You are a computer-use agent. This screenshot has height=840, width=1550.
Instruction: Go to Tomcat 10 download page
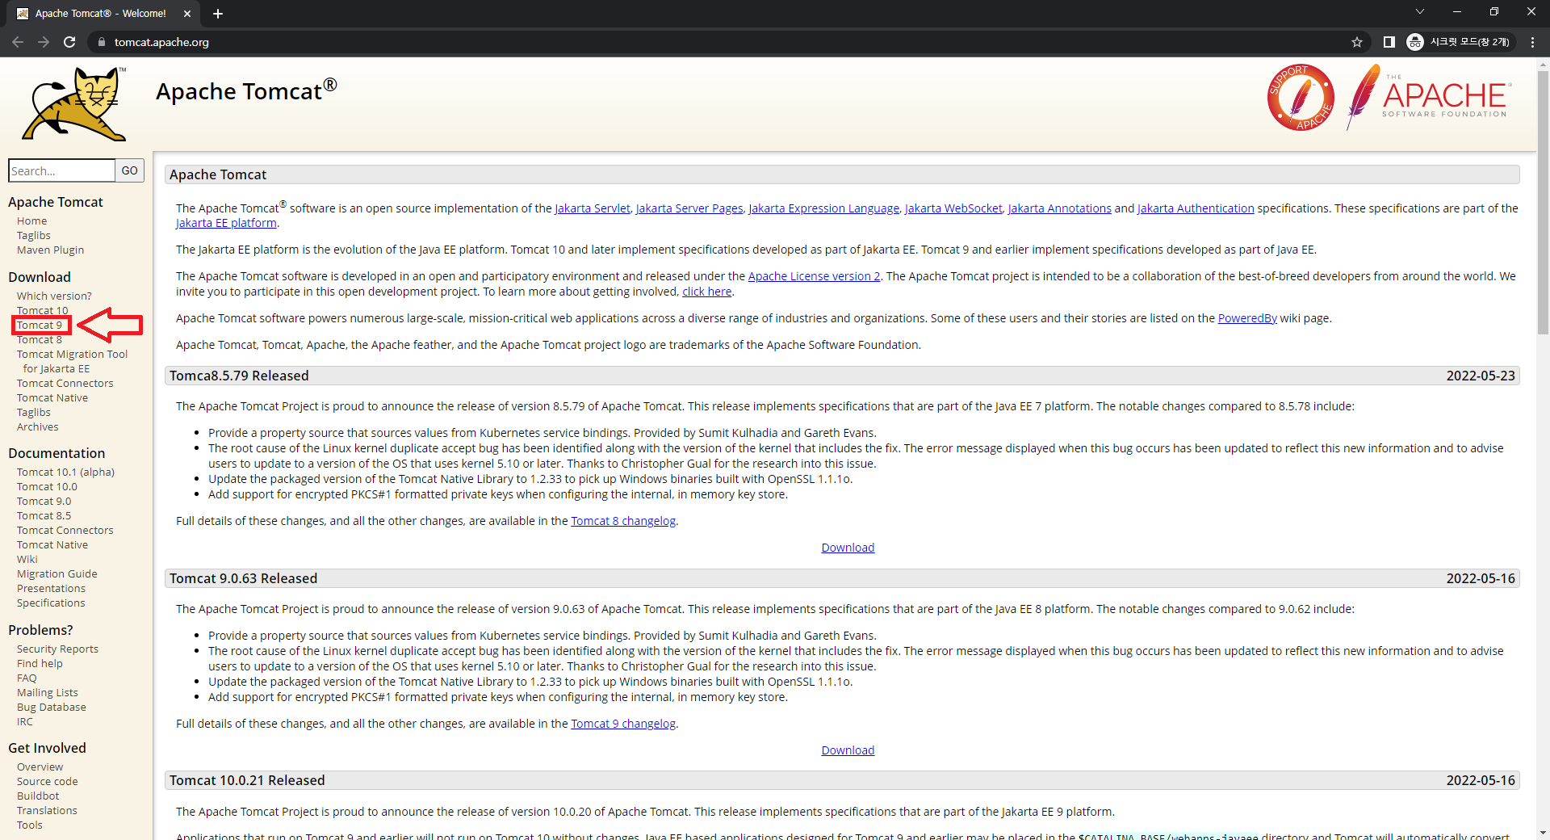(x=43, y=310)
